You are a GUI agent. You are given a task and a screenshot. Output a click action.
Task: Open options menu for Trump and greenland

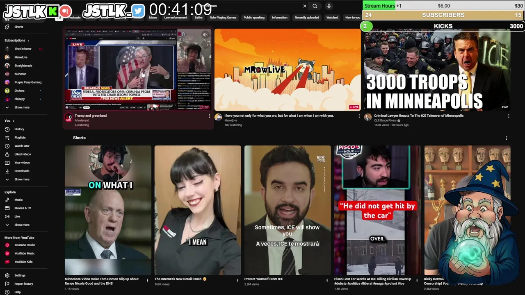(209, 116)
